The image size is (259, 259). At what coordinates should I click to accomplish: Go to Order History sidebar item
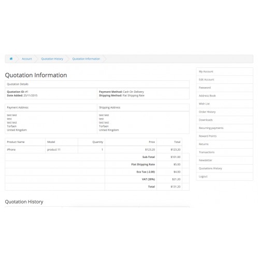pos(225,112)
